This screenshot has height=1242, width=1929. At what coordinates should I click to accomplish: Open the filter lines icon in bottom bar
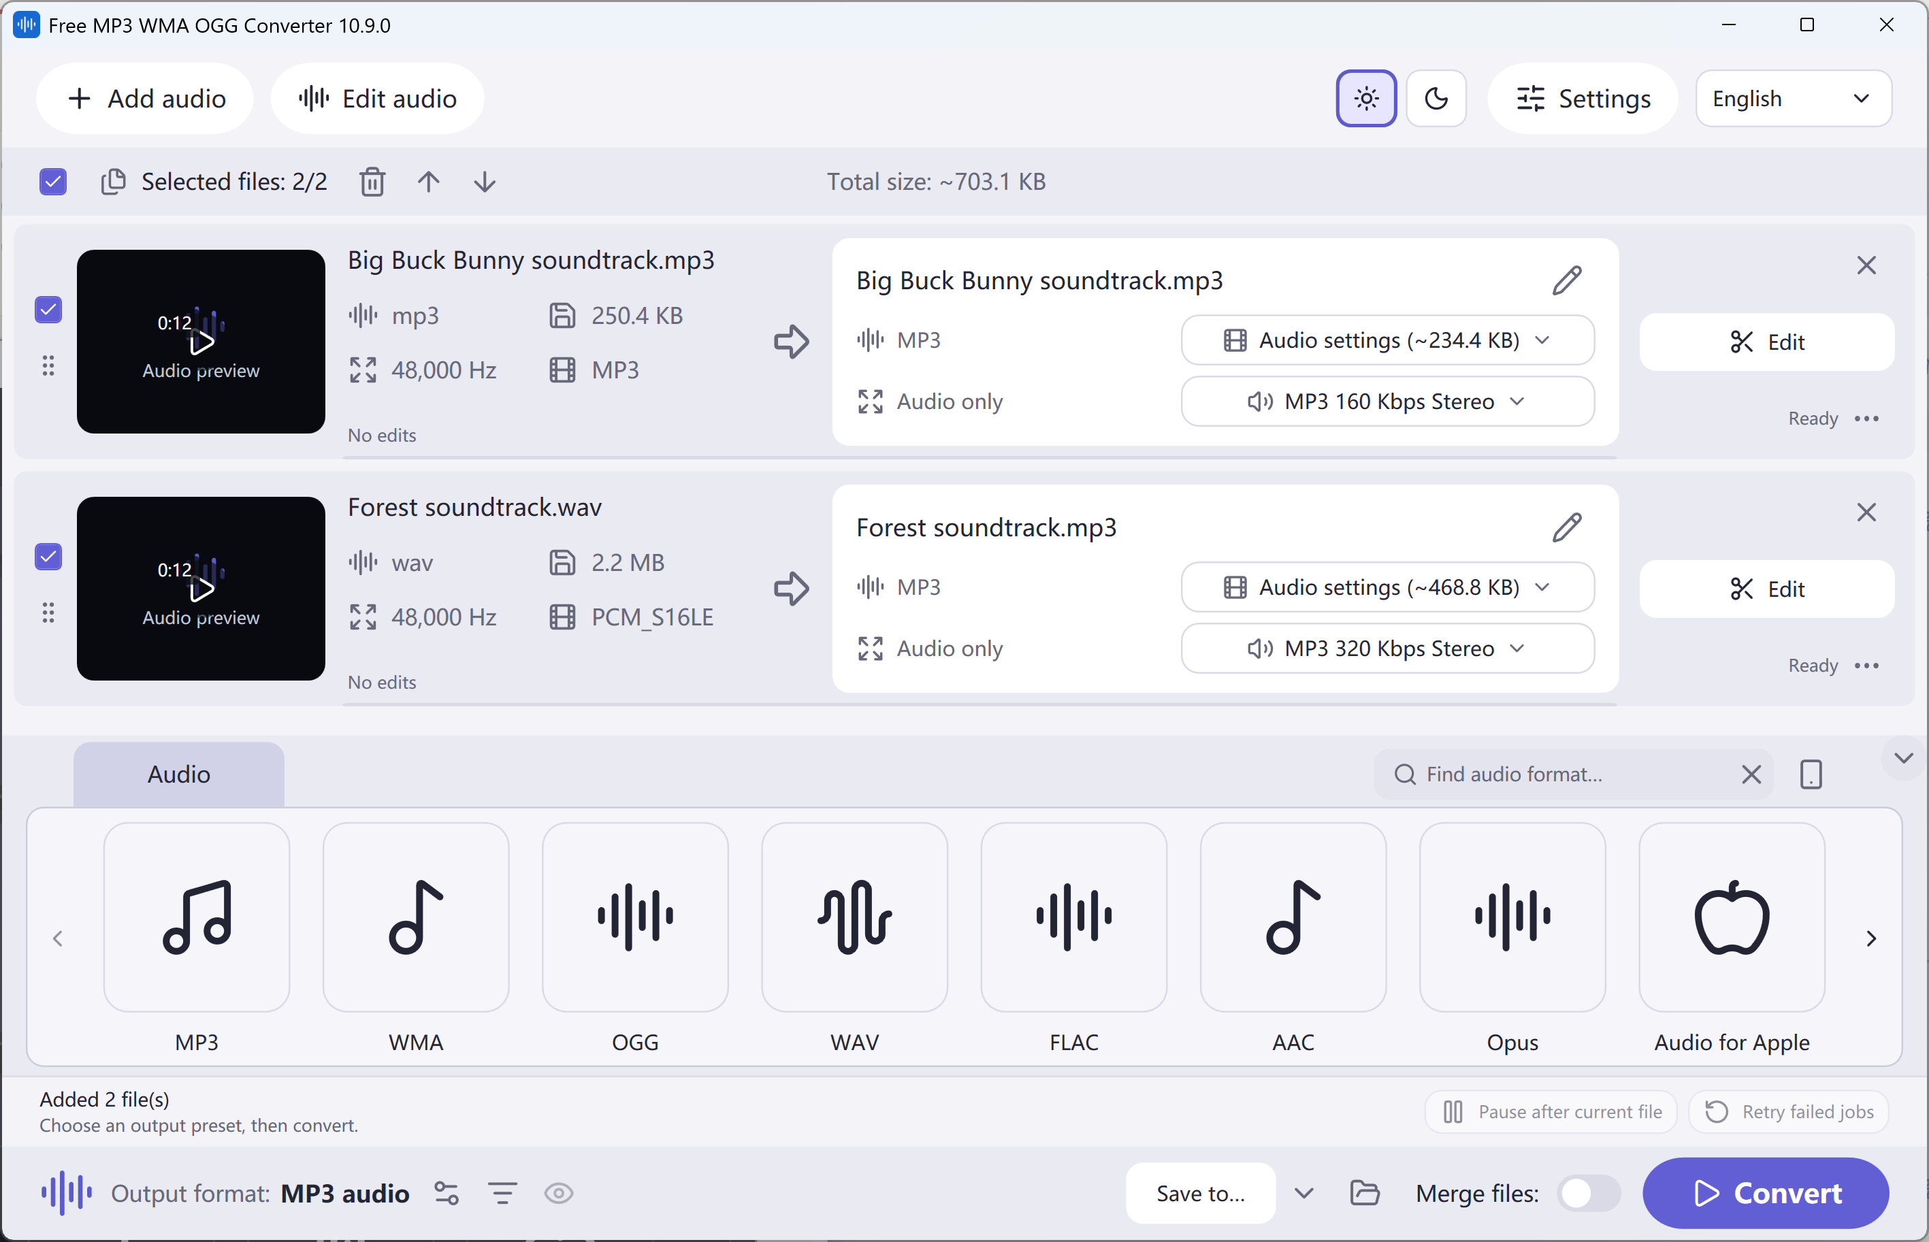click(x=502, y=1193)
